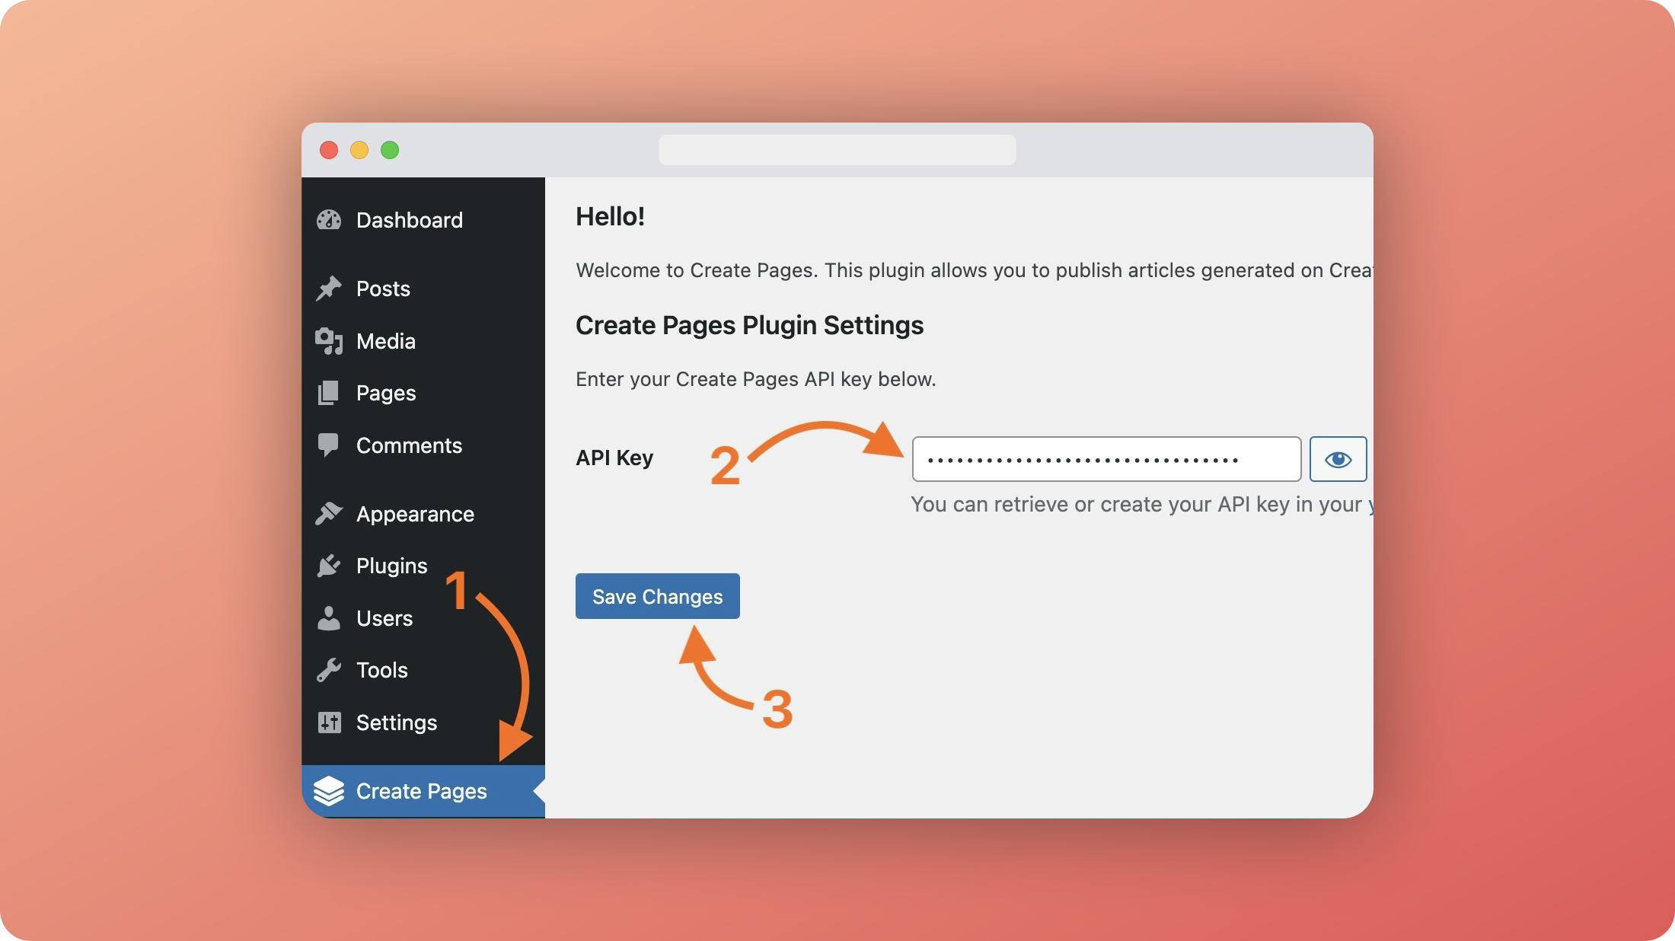Click the Users person icon
This screenshot has width=1675, height=941.
coord(329,618)
